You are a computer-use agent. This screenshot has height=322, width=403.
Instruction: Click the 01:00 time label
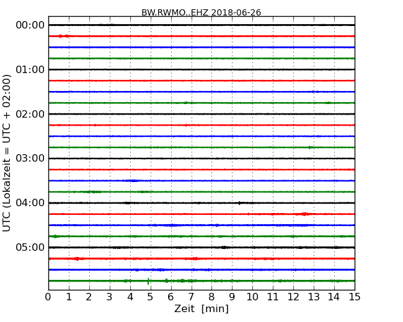tap(30, 69)
